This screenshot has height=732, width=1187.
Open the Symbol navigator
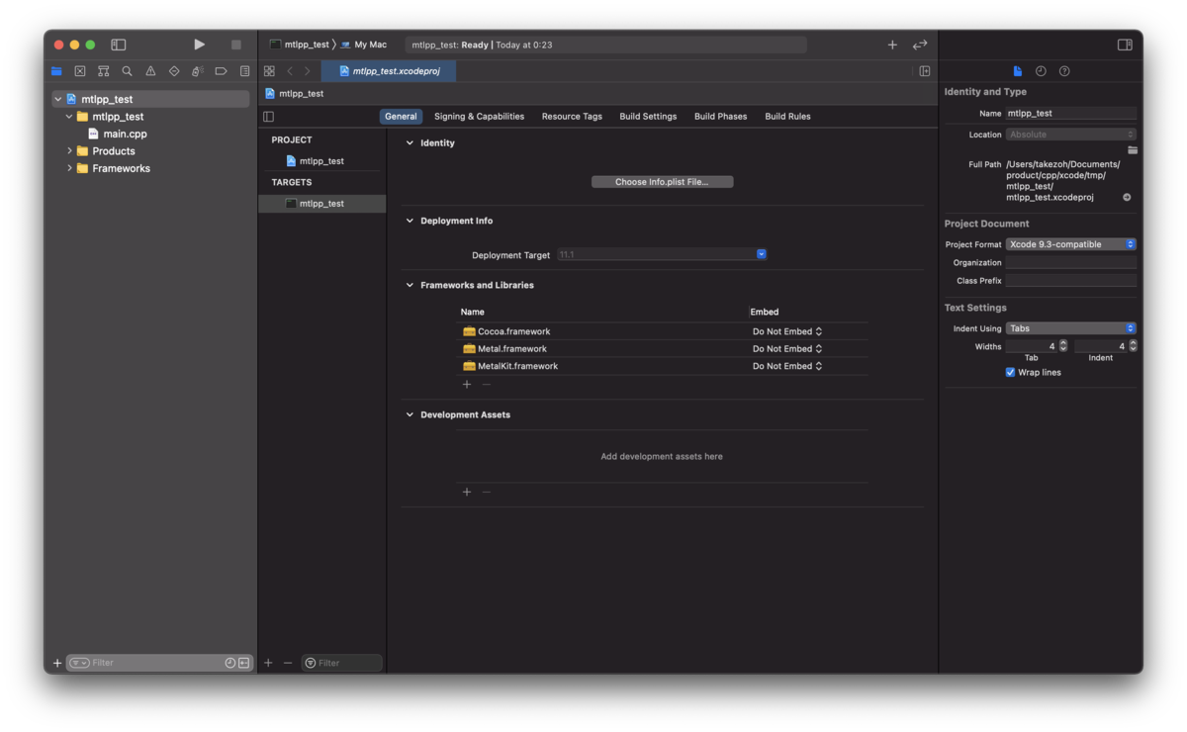(103, 71)
